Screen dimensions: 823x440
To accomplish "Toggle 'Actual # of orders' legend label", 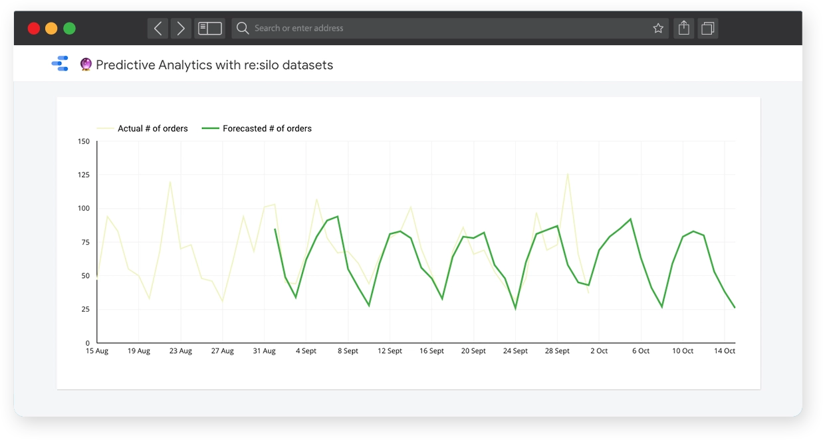I will tap(153, 128).
